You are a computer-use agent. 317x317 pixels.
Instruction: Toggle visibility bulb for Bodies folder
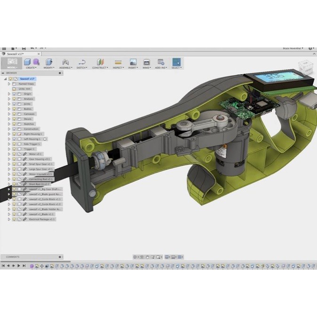coord(14,109)
